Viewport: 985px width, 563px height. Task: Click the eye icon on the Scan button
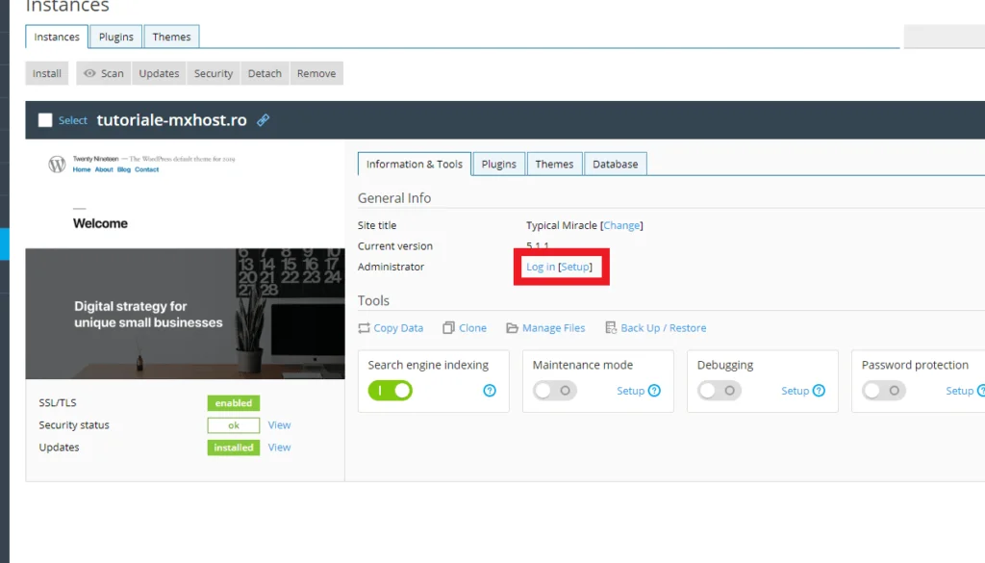pos(89,73)
